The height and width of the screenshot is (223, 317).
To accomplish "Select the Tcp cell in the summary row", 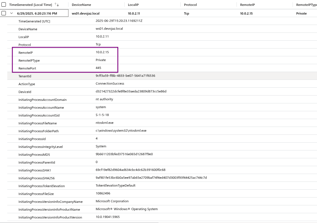I will pos(186,13).
